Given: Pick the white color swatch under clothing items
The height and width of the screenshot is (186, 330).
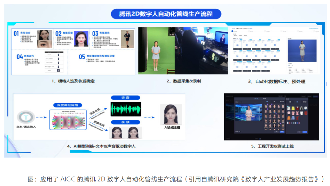Looking at the screenshot, I should 288,123.
